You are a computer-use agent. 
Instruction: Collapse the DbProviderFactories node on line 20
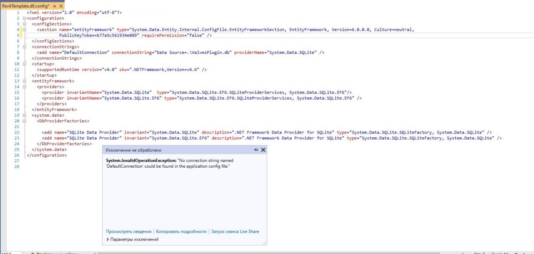click(x=24, y=121)
